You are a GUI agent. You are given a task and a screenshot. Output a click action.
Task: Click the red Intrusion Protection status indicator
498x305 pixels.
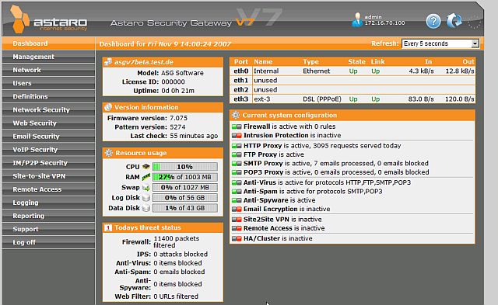237,136
